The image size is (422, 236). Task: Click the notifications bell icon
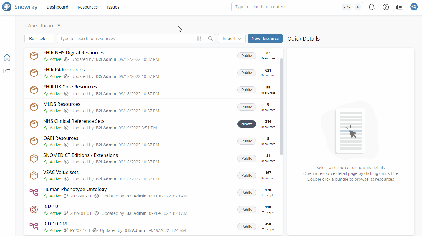[372, 7]
